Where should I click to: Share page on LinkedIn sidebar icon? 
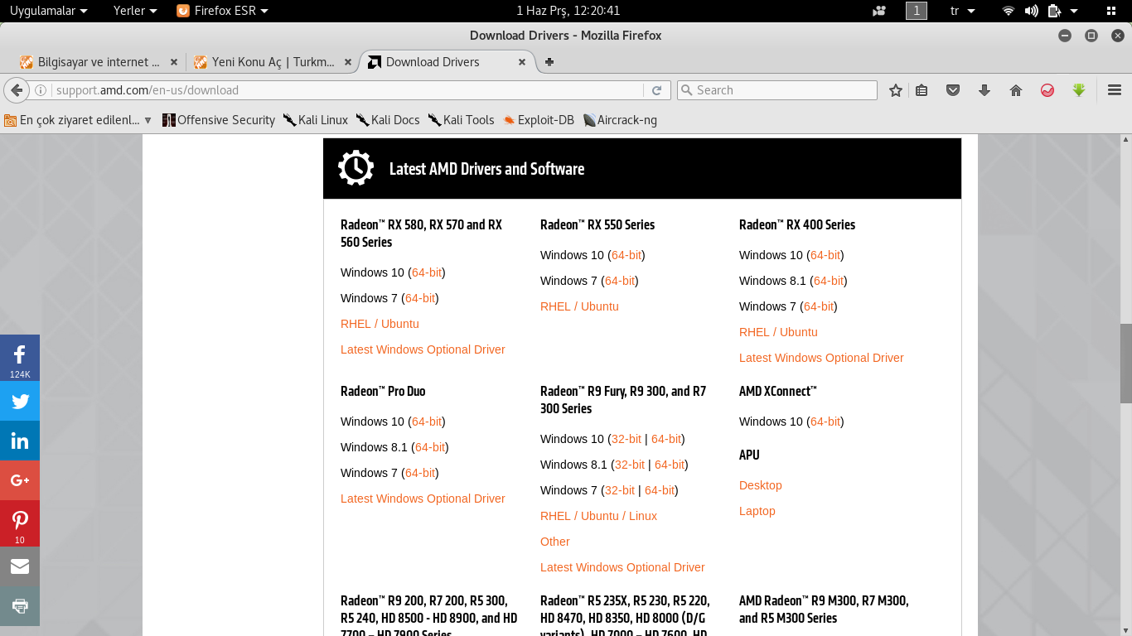20,441
